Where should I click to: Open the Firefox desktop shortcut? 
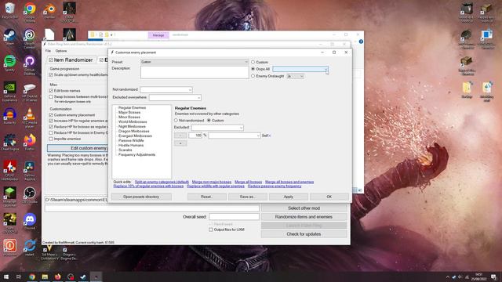30,143
